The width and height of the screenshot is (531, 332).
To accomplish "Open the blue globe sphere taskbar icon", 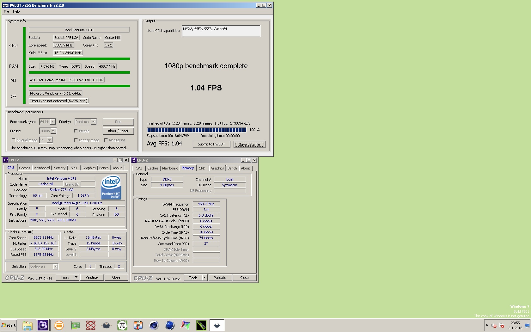I will click(x=170, y=325).
